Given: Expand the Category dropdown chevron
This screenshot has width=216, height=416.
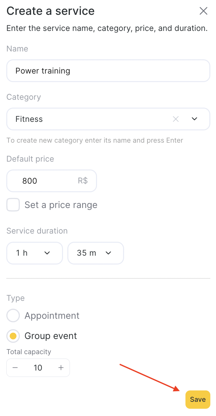Looking at the screenshot, I should (x=195, y=119).
